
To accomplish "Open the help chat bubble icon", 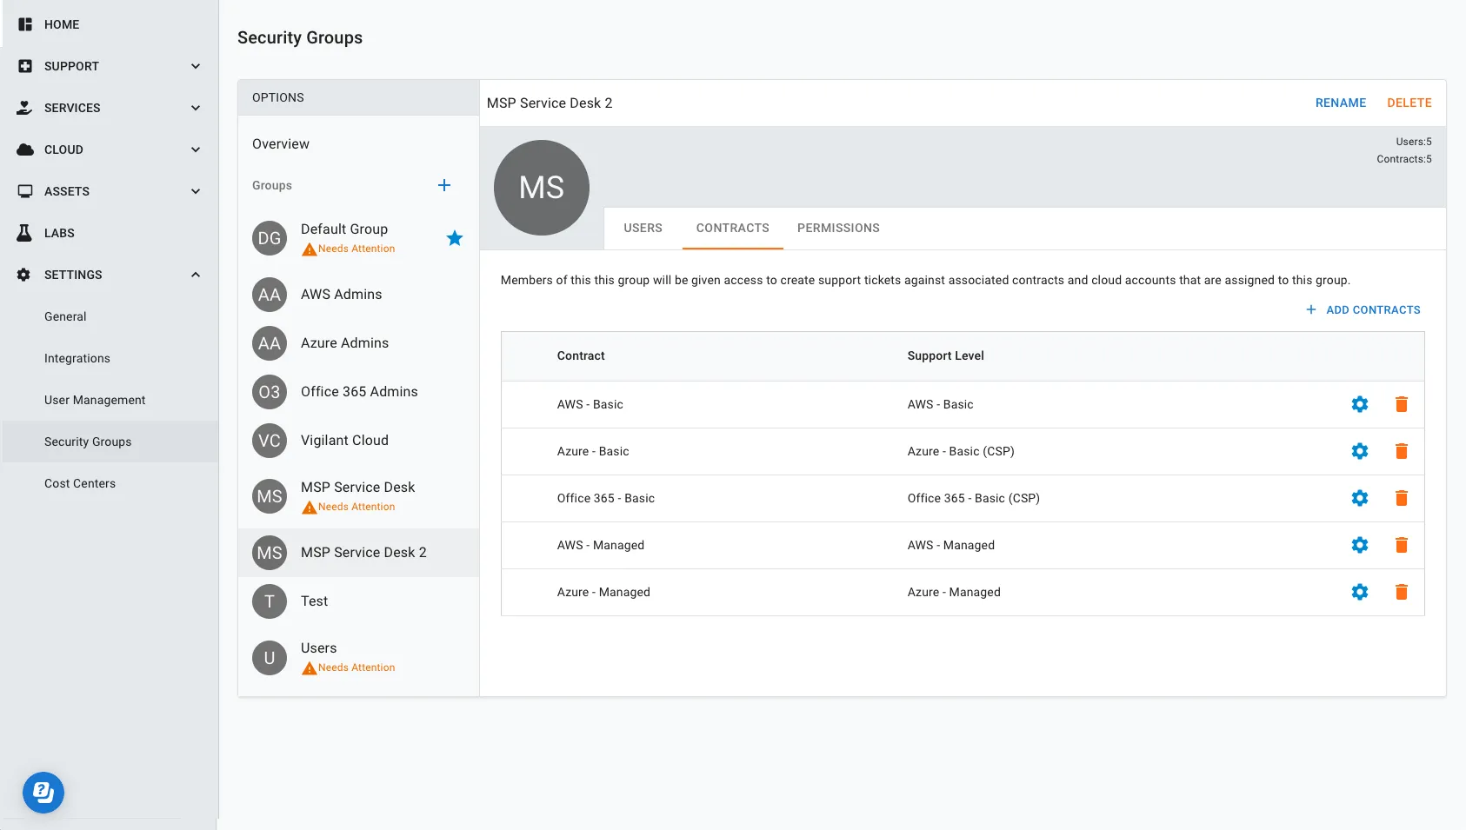I will click(43, 793).
